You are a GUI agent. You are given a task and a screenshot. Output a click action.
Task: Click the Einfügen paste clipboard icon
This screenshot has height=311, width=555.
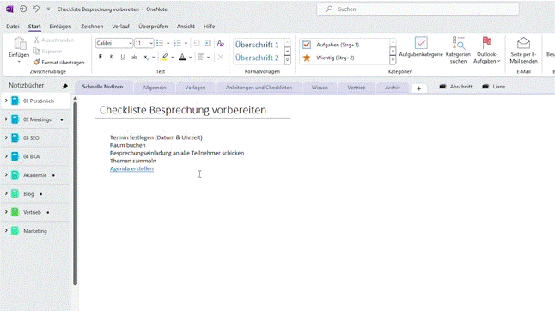pyautogui.click(x=20, y=44)
